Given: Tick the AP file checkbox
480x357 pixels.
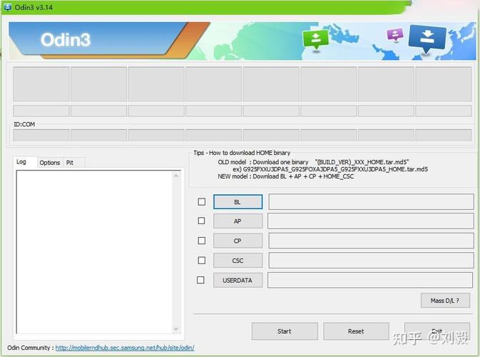Looking at the screenshot, I should [x=201, y=221].
